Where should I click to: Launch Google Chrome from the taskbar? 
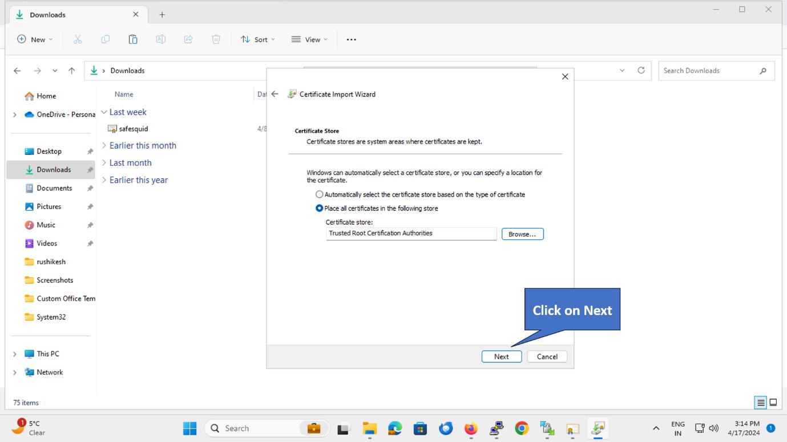(521, 428)
